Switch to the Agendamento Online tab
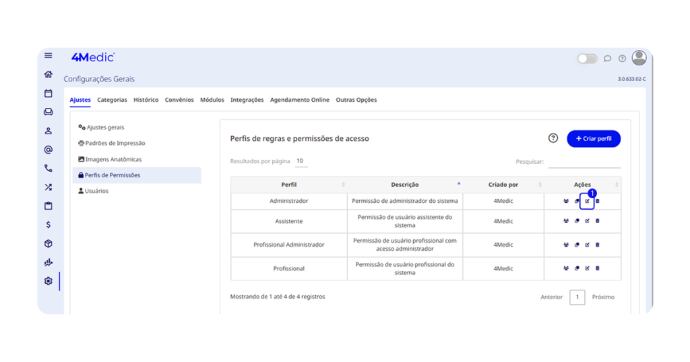Image resolution: width=690 pixels, height=362 pixels. 299,100
